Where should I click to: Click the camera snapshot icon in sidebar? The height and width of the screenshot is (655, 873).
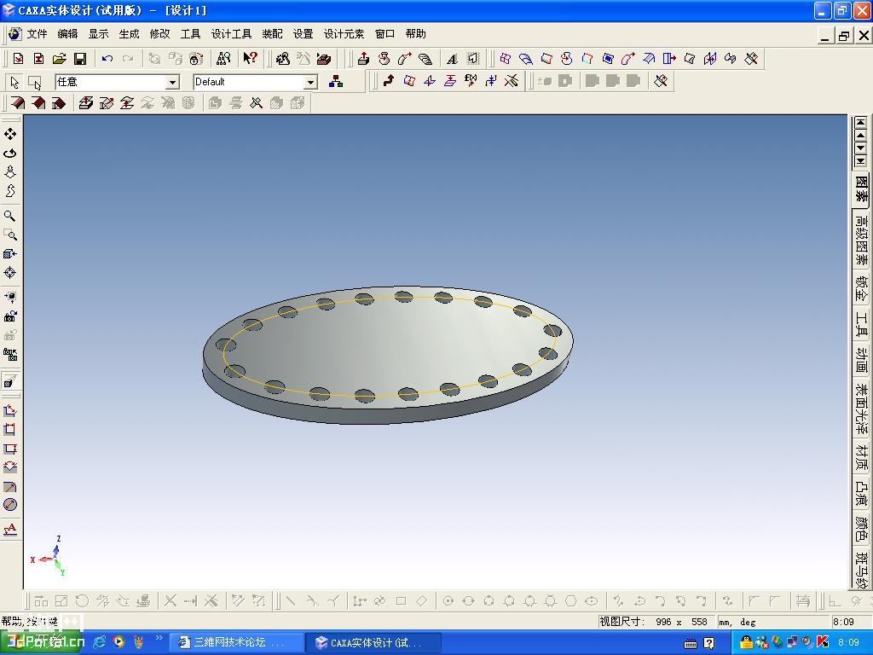tap(10, 316)
